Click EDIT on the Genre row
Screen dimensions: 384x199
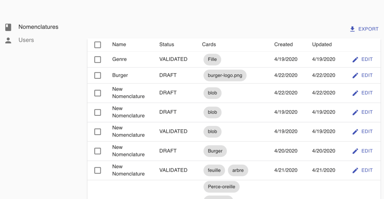(363, 59)
